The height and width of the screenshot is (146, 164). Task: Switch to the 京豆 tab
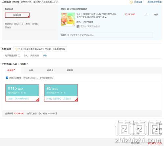coord(31,70)
